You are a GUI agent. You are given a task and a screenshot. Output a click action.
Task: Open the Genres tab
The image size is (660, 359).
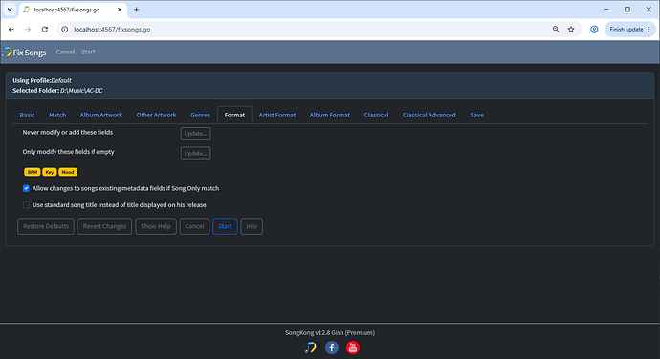tap(200, 115)
